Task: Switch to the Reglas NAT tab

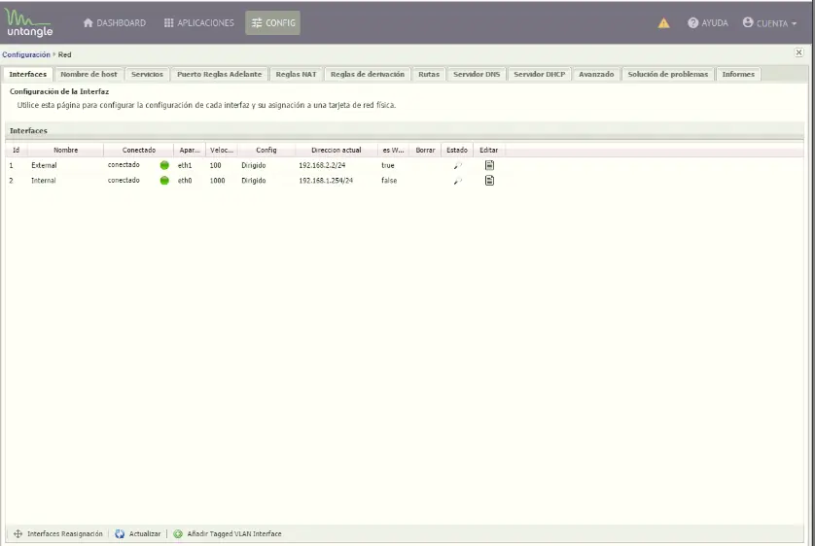Action: click(x=297, y=74)
